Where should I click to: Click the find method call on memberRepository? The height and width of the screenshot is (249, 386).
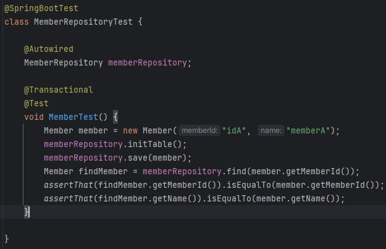237,171
